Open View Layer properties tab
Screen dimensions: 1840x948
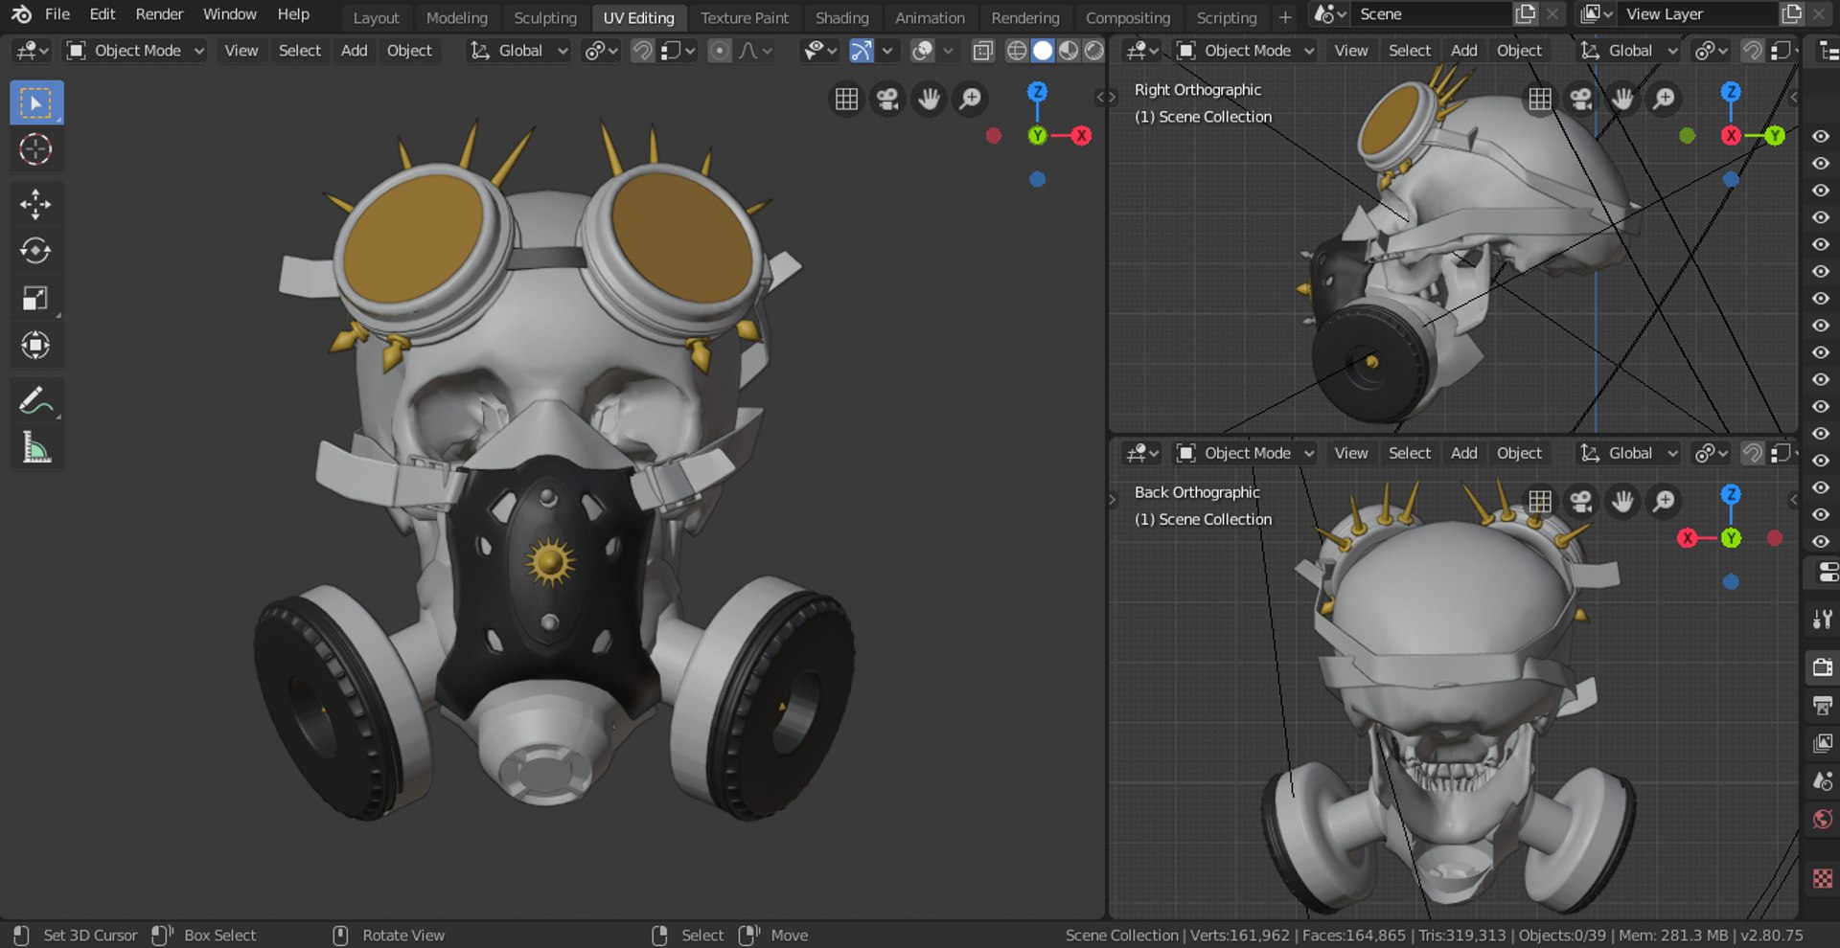[x=1823, y=743]
